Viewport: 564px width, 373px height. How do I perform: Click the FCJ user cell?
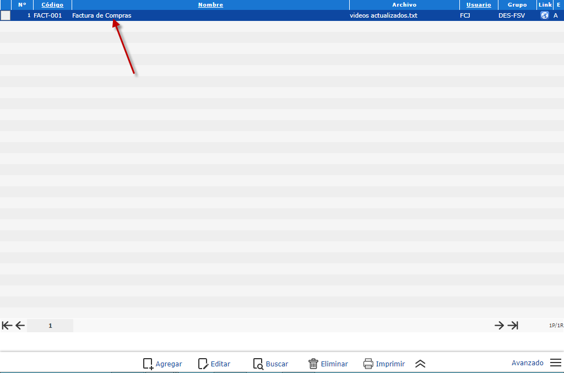click(x=465, y=15)
